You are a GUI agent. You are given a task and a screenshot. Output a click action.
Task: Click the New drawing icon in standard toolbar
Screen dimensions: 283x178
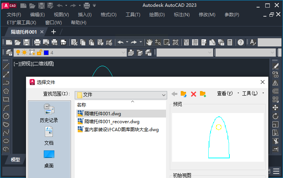pyautogui.click(x=9, y=42)
